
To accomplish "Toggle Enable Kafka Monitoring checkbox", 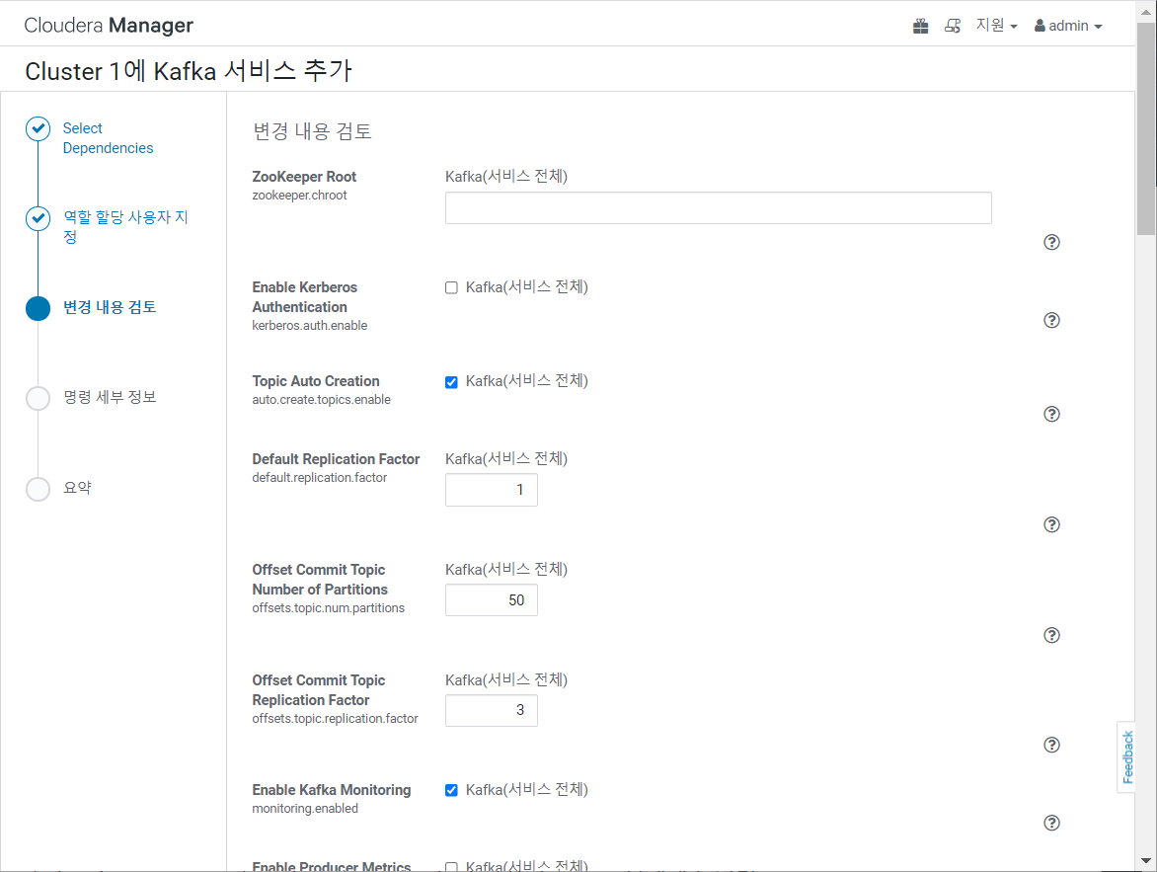I will click(x=451, y=791).
